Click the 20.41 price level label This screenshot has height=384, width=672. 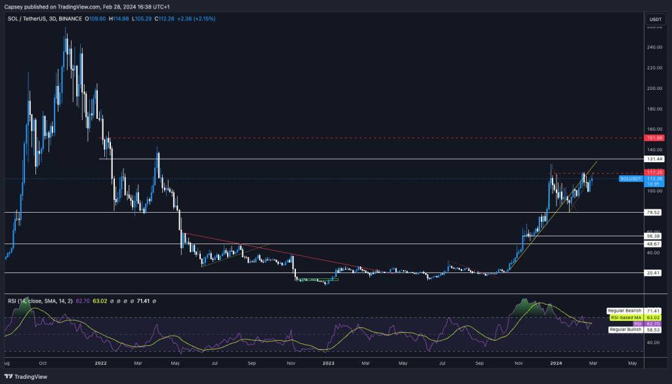coord(654,273)
